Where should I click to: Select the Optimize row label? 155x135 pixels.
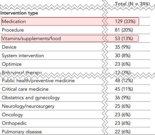click(12, 64)
